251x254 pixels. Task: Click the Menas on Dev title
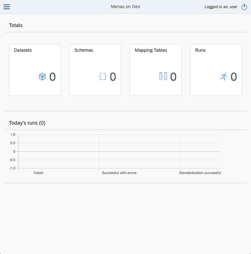pos(125,7)
